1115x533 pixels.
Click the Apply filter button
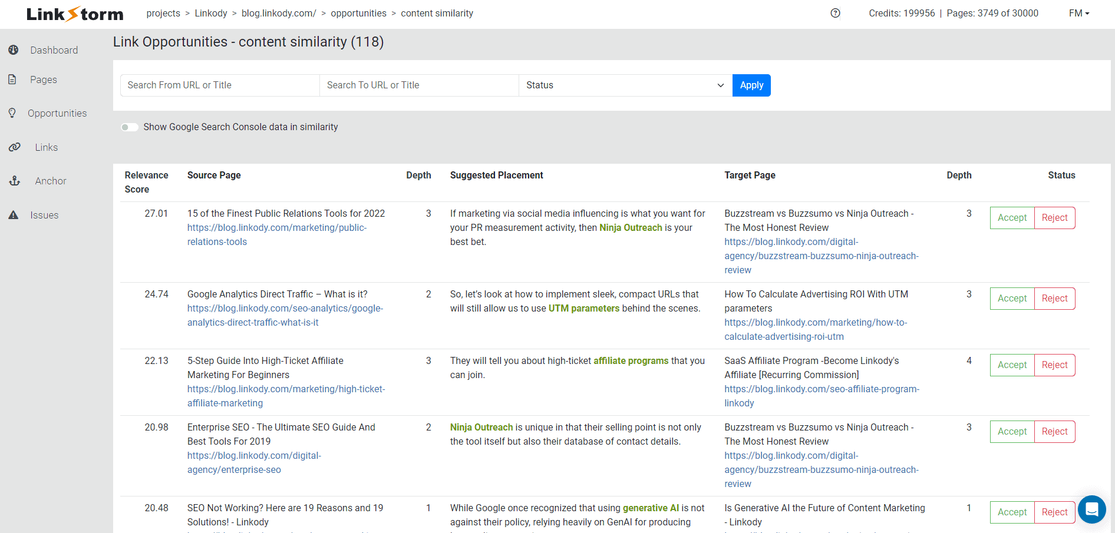[x=751, y=85]
